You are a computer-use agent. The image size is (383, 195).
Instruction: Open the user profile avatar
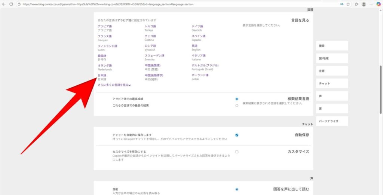pos(364,4)
